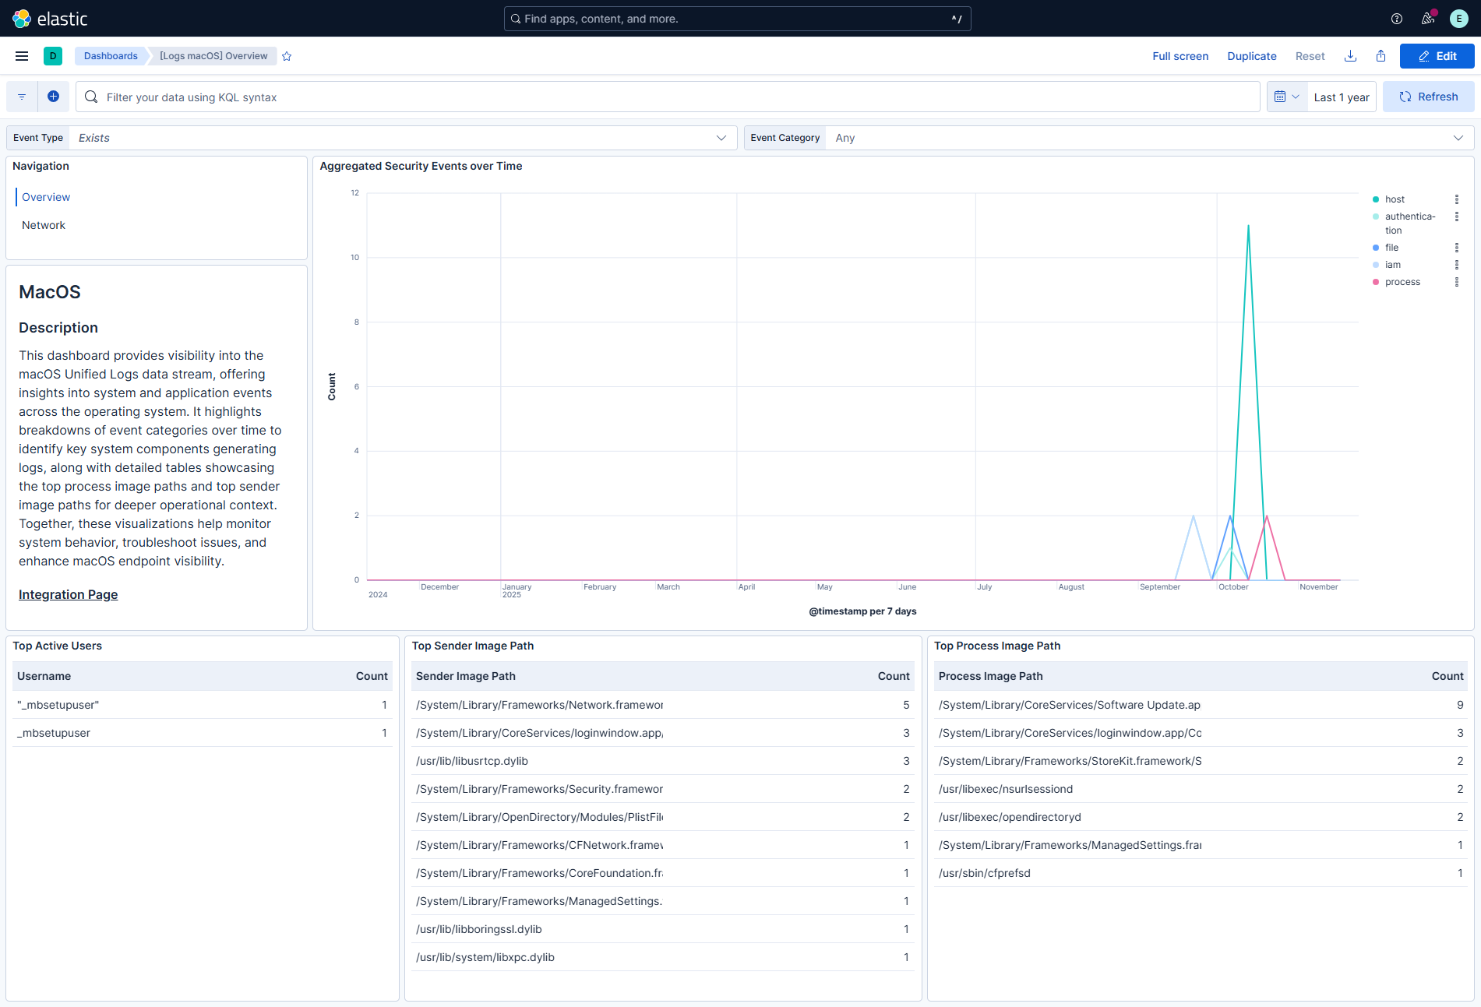1481x1007 pixels.
Task: Click the authentication legend color dot
Action: (1375, 217)
